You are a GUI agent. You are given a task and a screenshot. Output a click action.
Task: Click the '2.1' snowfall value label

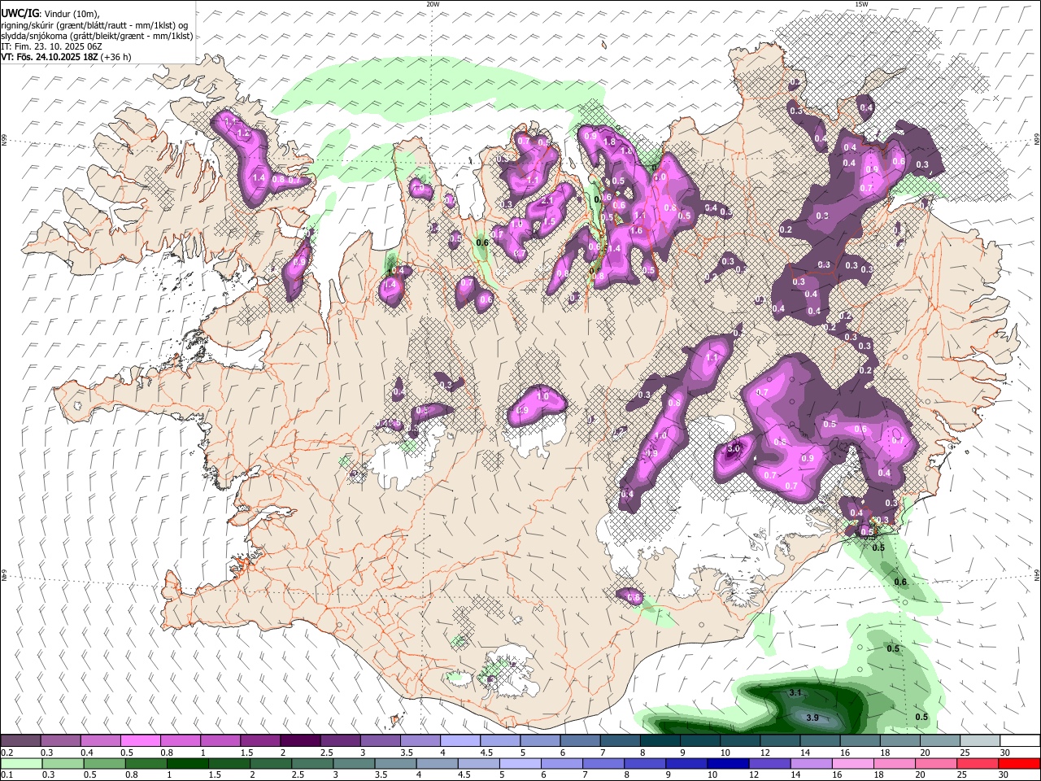coord(547,200)
